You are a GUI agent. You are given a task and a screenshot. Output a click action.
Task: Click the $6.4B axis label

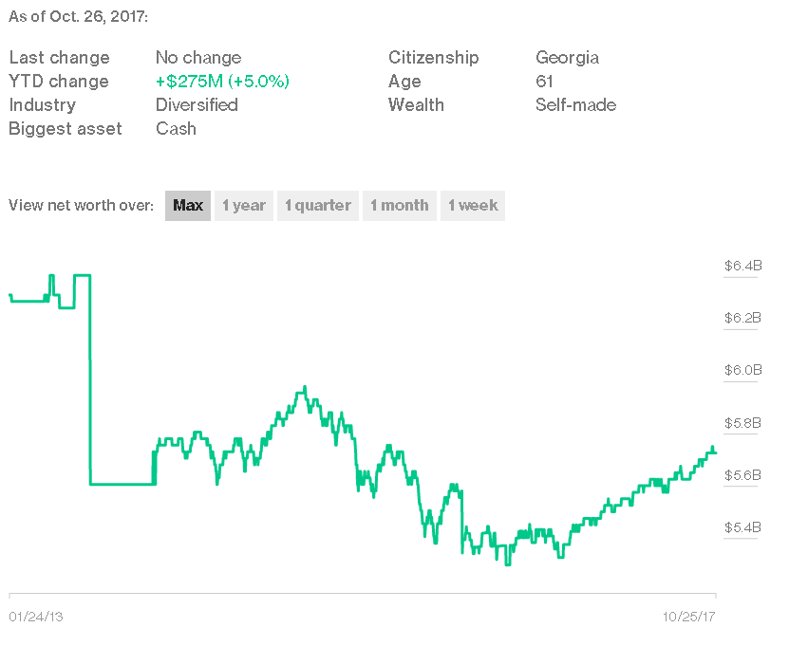pos(742,266)
